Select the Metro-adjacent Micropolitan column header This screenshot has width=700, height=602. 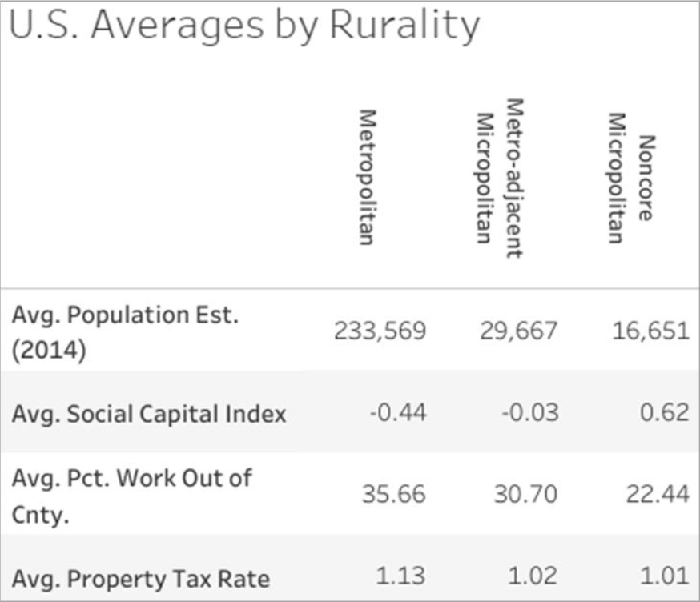coord(498,178)
